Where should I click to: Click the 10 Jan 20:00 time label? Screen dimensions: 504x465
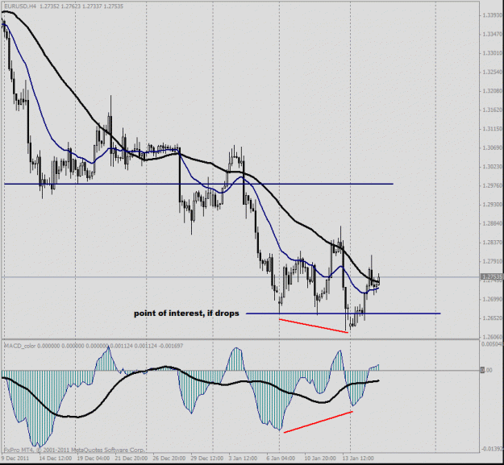click(x=320, y=459)
